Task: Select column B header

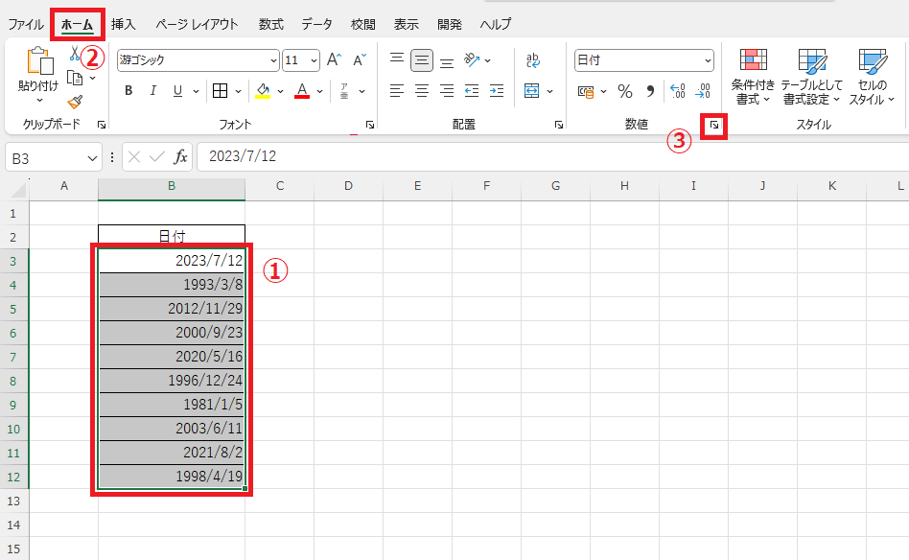Action: click(172, 186)
